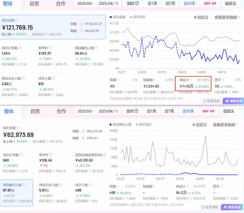Toggle 同行标杆 legend series in upper chart
244x213 pixels.
[138, 17]
